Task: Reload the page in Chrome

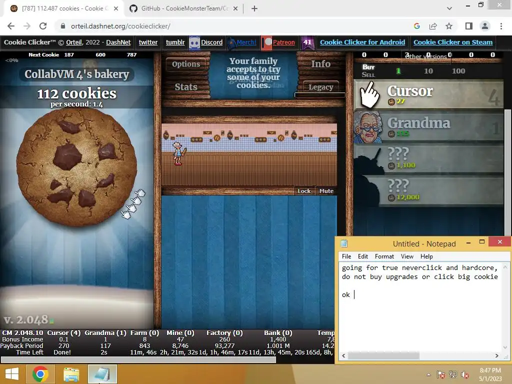Action: tap(43, 26)
